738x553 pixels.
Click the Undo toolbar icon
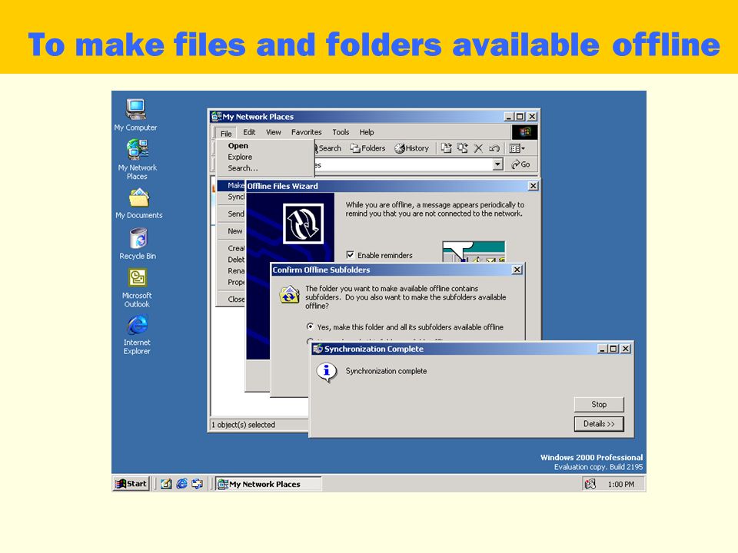494,148
